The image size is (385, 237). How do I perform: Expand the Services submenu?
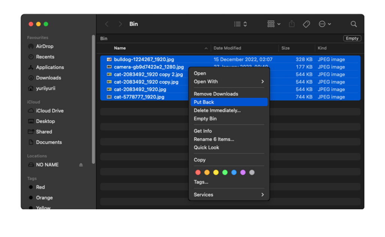click(229, 195)
